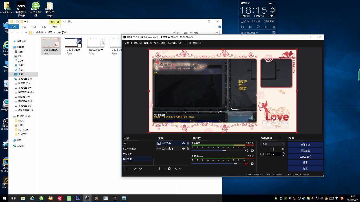Hide the OBS image source via eye icon
360x202 pixels.
pos(183,143)
